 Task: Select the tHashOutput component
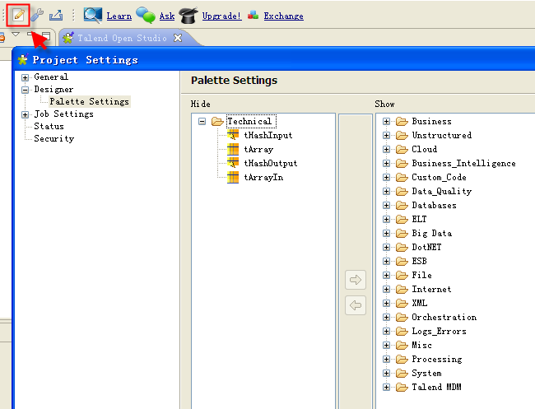tap(270, 163)
